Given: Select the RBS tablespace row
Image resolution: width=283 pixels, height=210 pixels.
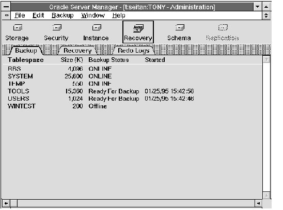Looking at the screenshot, I should [132, 69].
